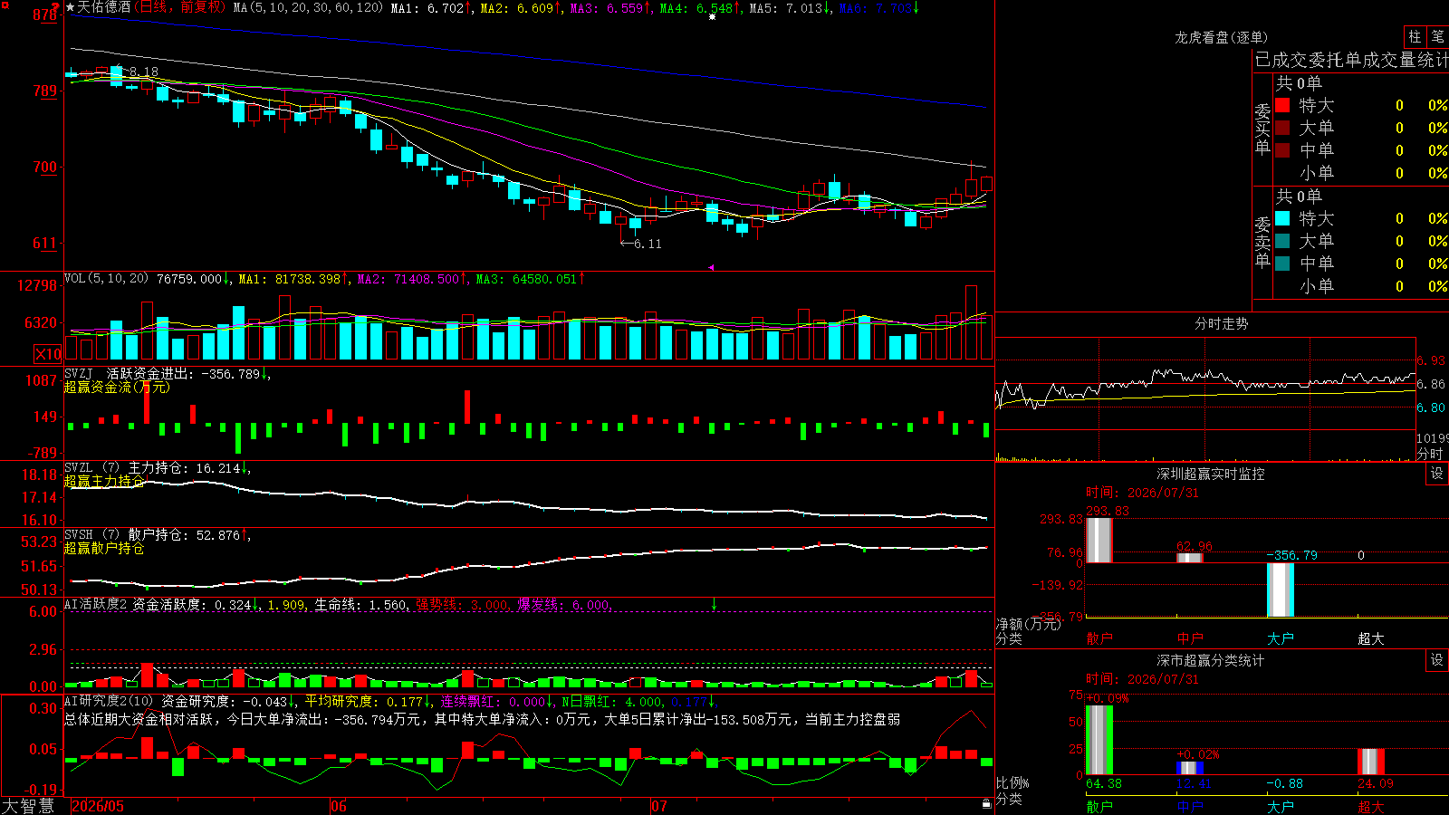Image resolution: width=1449 pixels, height=815 pixels.
Task: Click the magenta triangle marker below the K-line chart
Action: coord(711,267)
